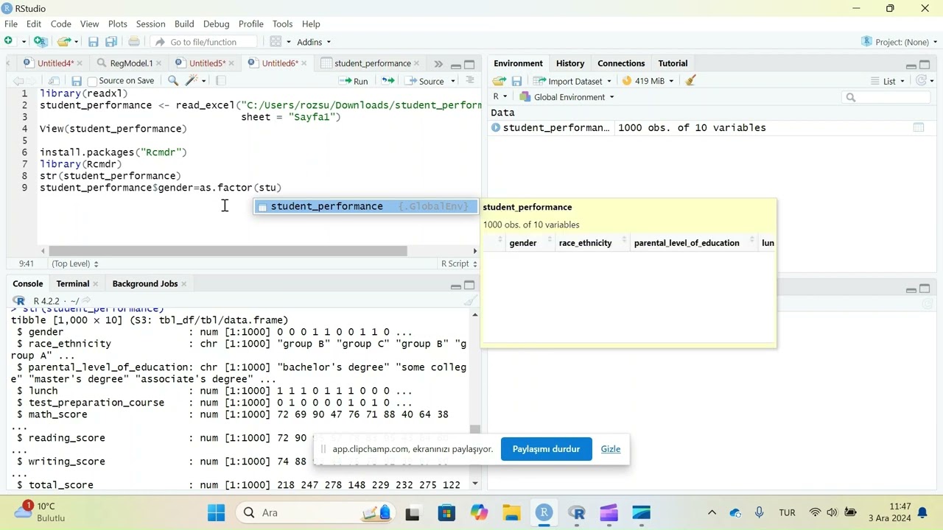Screen dimensions: 943x530
Task: Open the Tools menu
Action: (282, 24)
